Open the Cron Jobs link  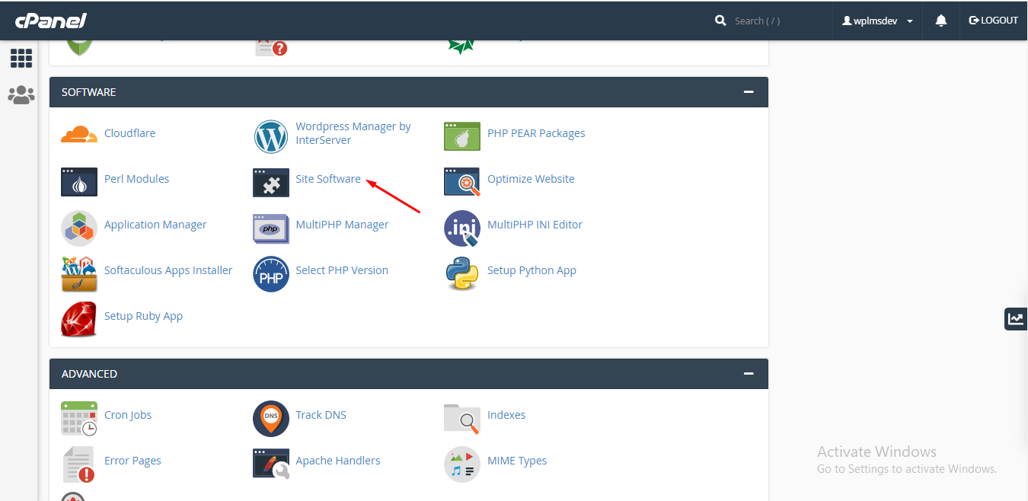pos(128,415)
